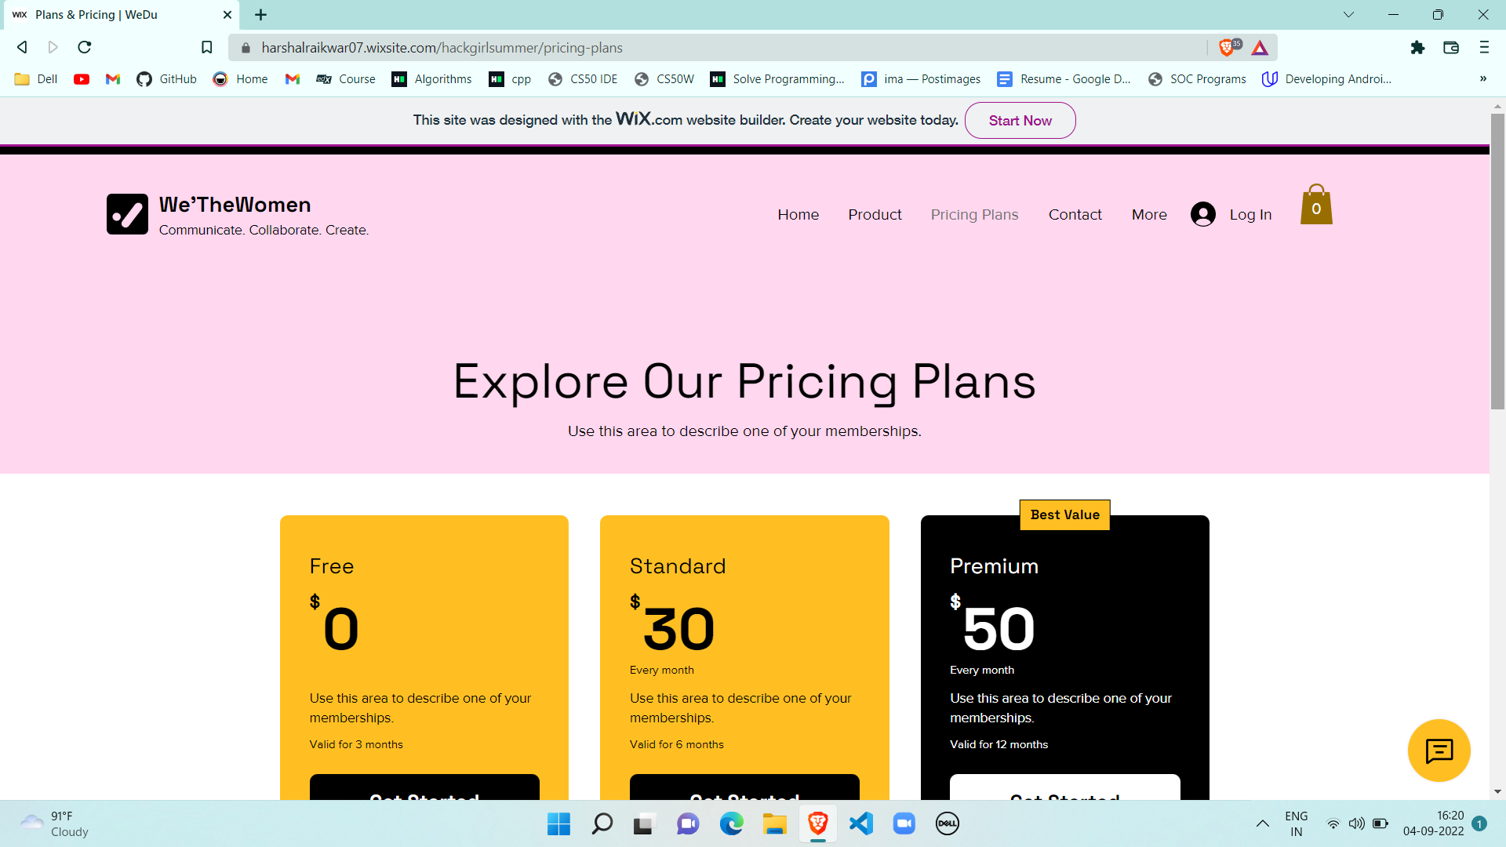Expand the More navigation menu
This screenshot has width=1506, height=847.
1149,215
